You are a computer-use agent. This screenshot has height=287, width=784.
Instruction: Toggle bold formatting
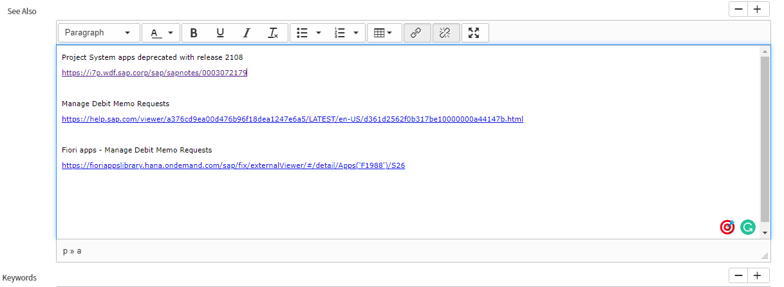point(194,33)
